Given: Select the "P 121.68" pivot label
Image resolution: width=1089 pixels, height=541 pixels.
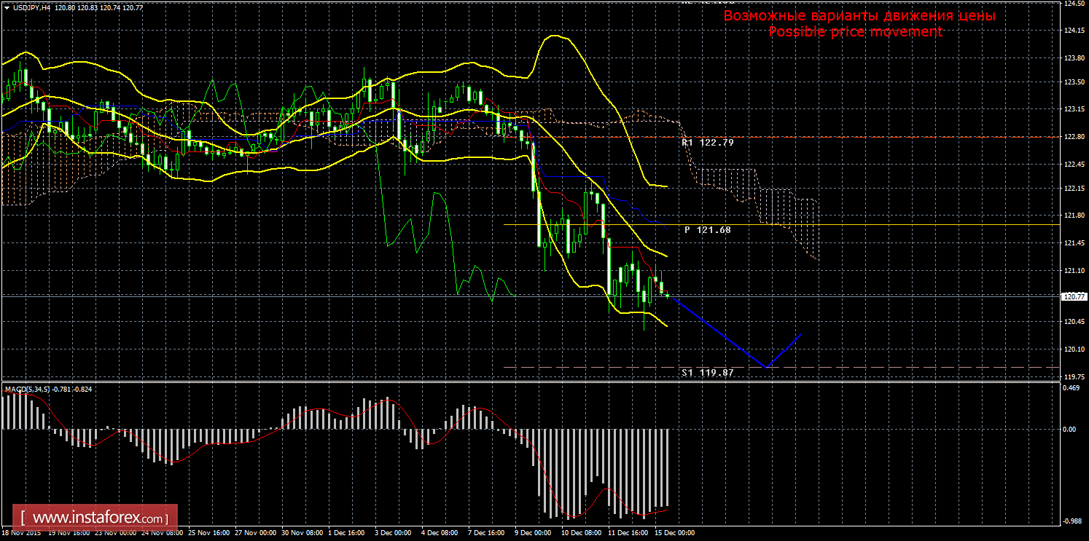Looking at the screenshot, I should click(708, 229).
